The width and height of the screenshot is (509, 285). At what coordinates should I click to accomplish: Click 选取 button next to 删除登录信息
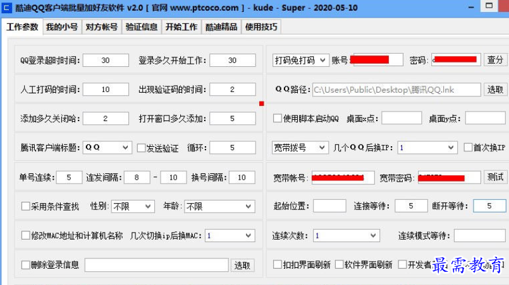(x=242, y=265)
